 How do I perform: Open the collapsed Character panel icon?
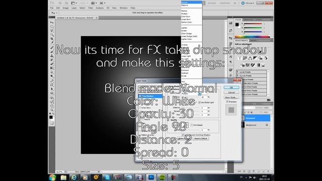[x=230, y=57]
